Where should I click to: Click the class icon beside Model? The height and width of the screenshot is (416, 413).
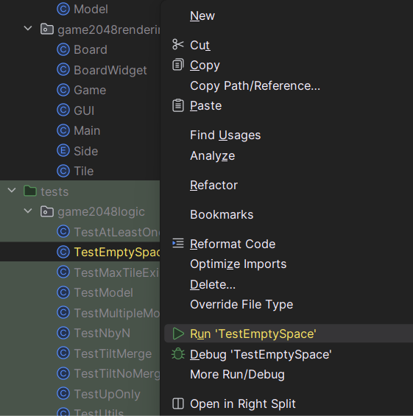coord(63,9)
